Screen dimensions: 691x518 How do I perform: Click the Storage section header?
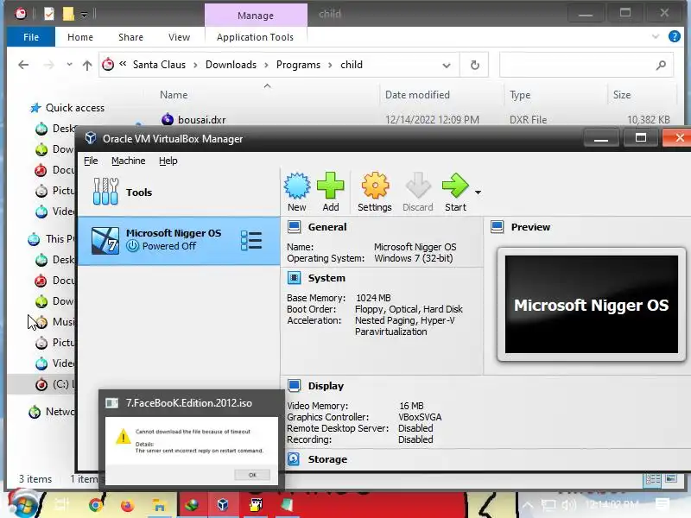(327, 459)
